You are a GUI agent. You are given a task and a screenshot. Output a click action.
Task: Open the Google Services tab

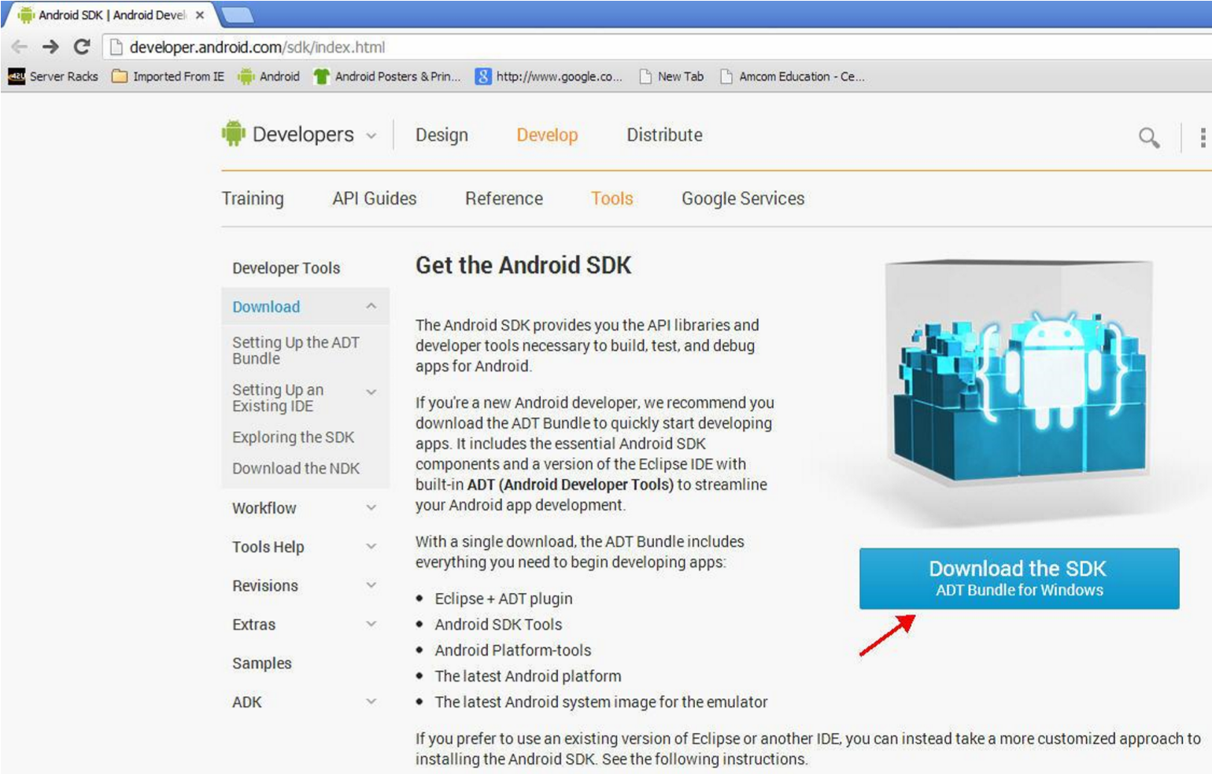(x=743, y=198)
